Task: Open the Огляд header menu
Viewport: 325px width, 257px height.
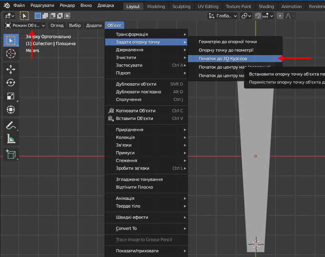Action: click(x=57, y=26)
